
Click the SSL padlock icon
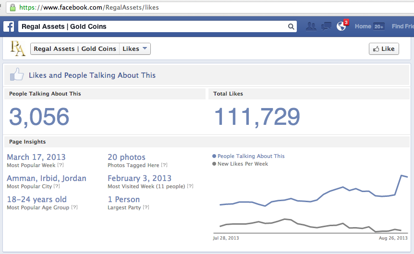coord(12,7)
